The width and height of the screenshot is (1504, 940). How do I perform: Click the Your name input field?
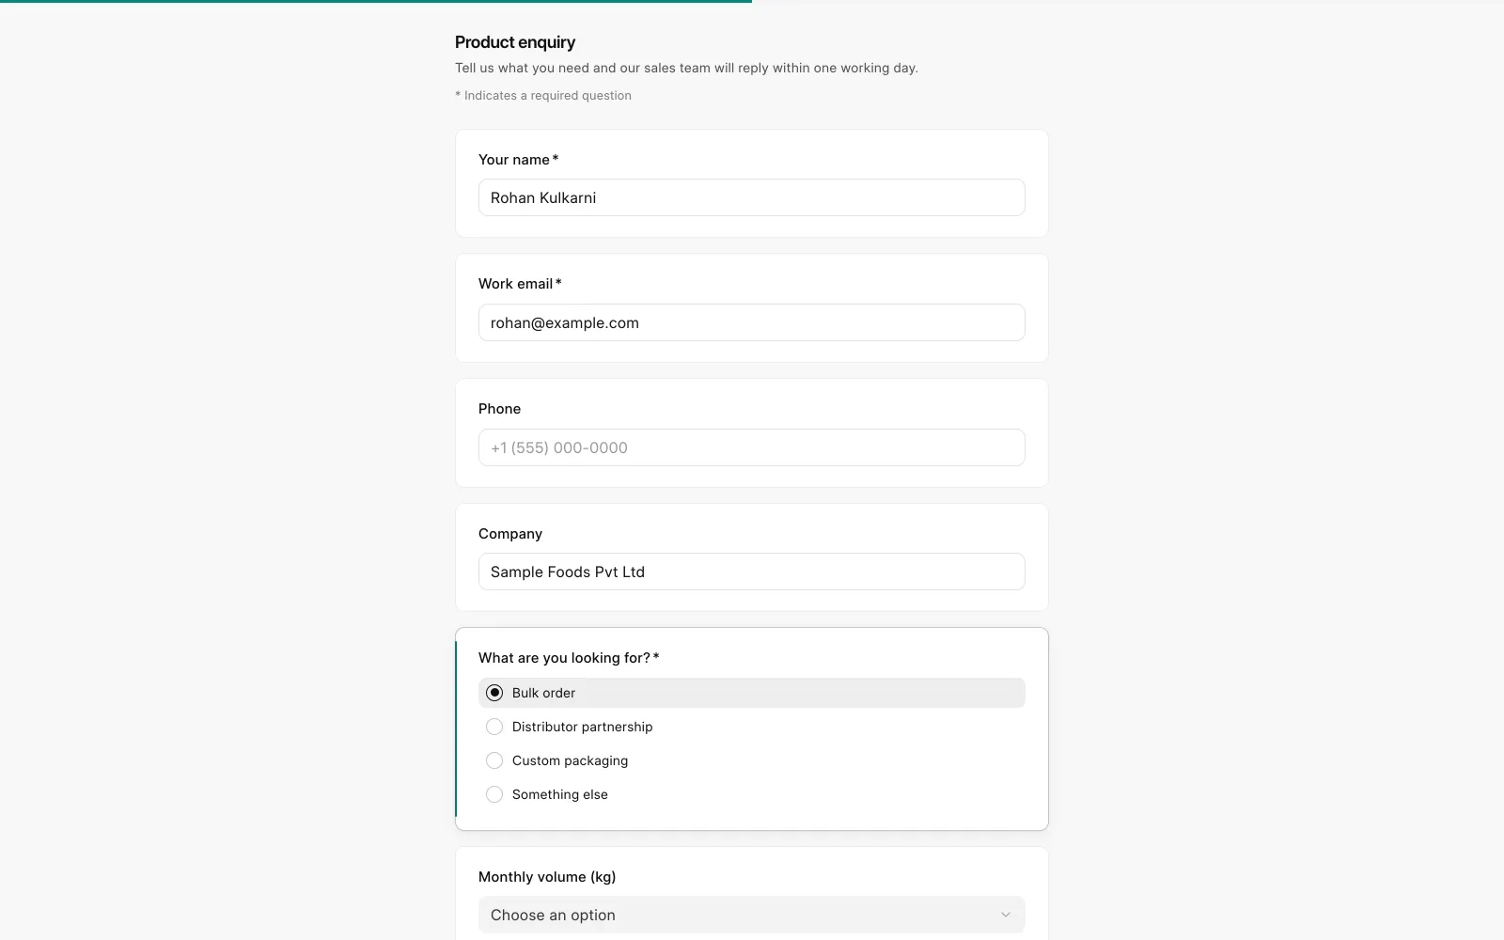pyautogui.click(x=751, y=197)
